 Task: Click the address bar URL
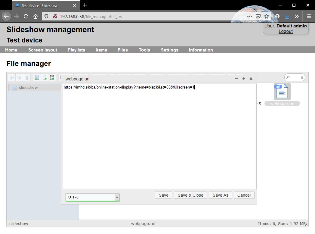tap(91, 17)
